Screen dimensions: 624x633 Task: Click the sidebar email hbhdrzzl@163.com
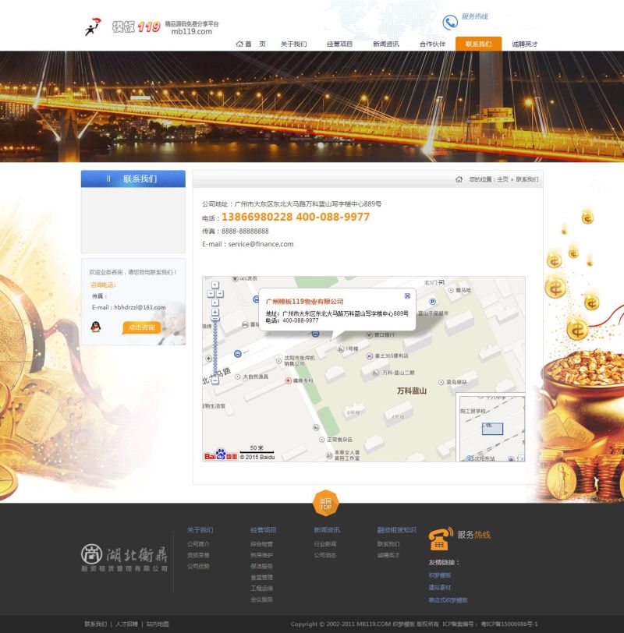coord(140,307)
